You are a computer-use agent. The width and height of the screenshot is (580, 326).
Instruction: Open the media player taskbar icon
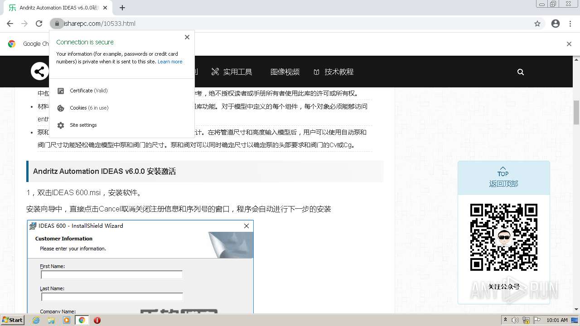click(x=67, y=320)
